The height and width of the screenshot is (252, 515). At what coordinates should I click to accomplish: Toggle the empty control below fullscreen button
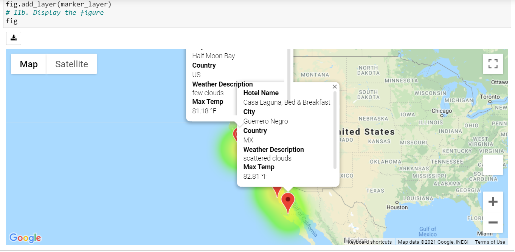(x=493, y=165)
